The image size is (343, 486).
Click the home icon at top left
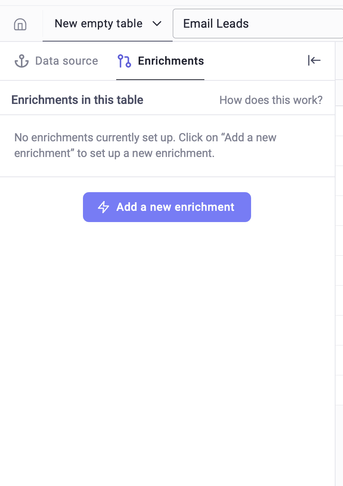(x=20, y=24)
